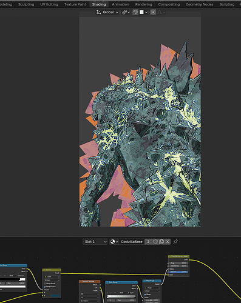
Task: Click the white color swatch in left Color Ramp
Action: point(13,287)
